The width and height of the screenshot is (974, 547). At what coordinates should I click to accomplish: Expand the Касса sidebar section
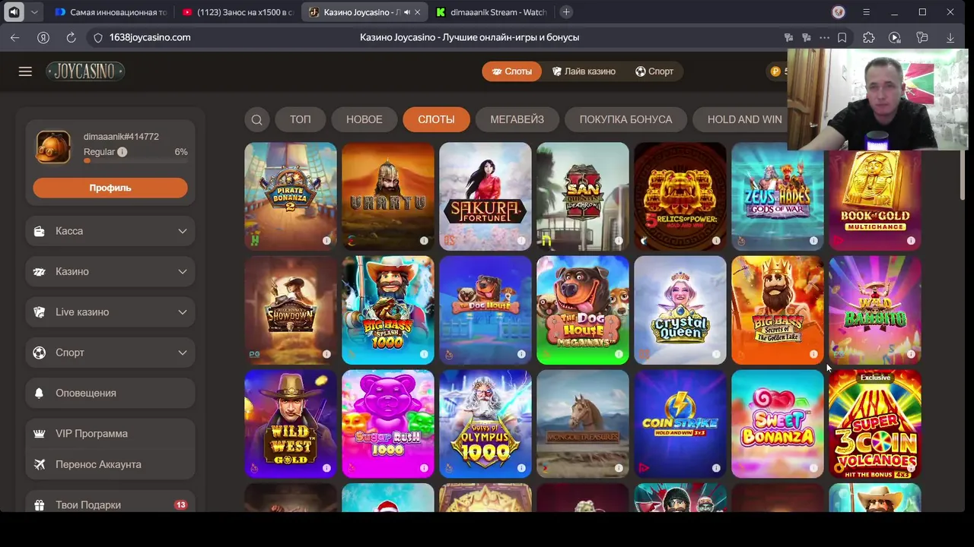point(110,231)
